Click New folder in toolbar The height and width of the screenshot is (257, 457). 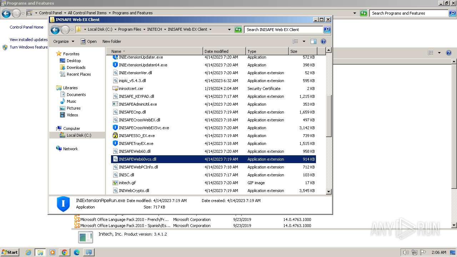tap(112, 41)
